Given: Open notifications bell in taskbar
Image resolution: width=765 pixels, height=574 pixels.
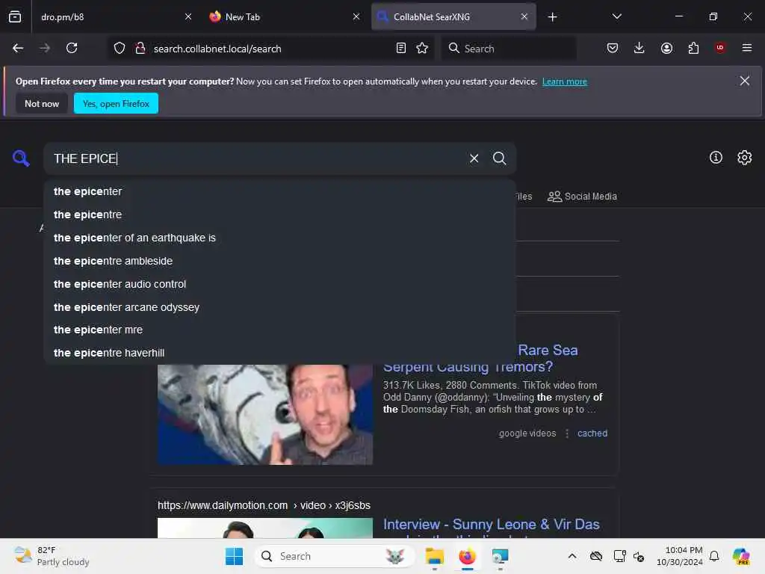Looking at the screenshot, I should [x=714, y=556].
